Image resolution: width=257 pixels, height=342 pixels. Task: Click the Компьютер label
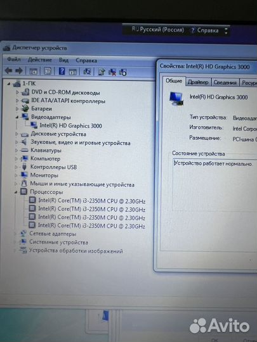[46, 158]
